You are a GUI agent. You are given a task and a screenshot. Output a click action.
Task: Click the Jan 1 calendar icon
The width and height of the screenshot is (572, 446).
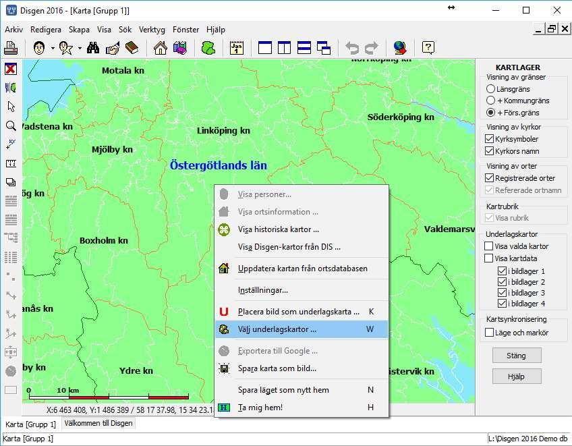click(x=237, y=48)
